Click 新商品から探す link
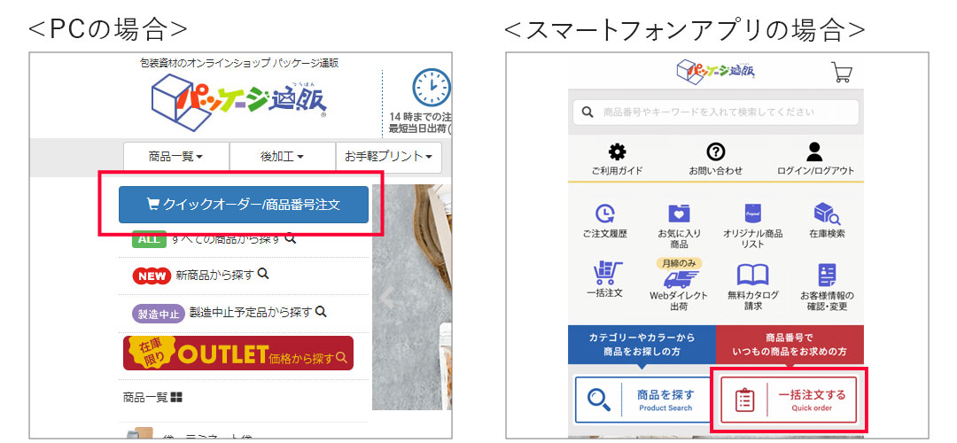This screenshot has width=957, height=443. [214, 276]
